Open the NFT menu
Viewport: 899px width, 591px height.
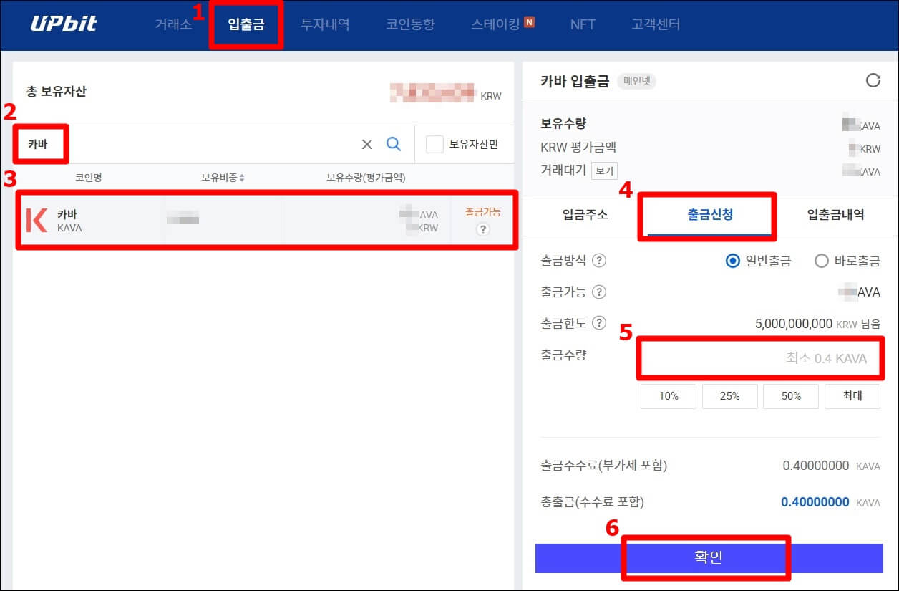pos(583,24)
